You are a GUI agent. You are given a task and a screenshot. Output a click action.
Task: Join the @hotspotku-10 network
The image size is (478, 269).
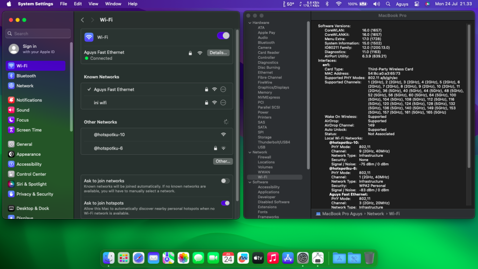[x=157, y=135]
